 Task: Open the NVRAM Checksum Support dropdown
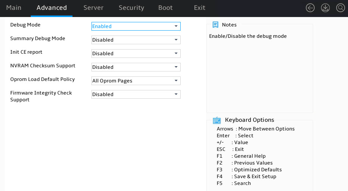136,67
